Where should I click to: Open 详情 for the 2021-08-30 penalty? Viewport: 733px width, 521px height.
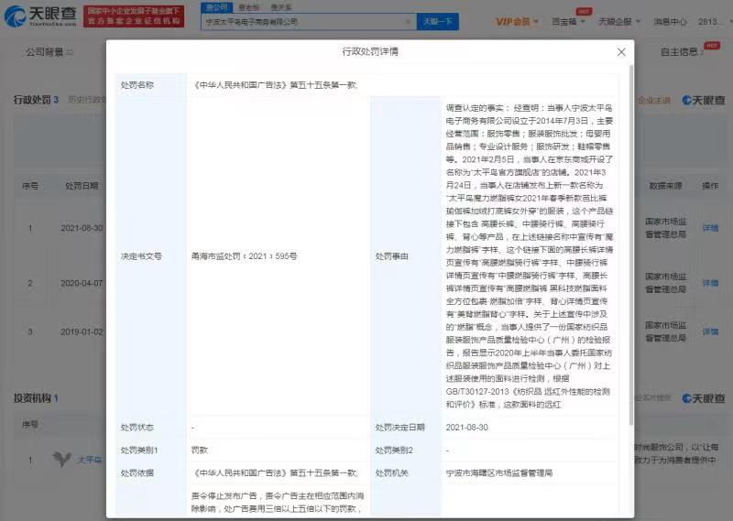710,228
